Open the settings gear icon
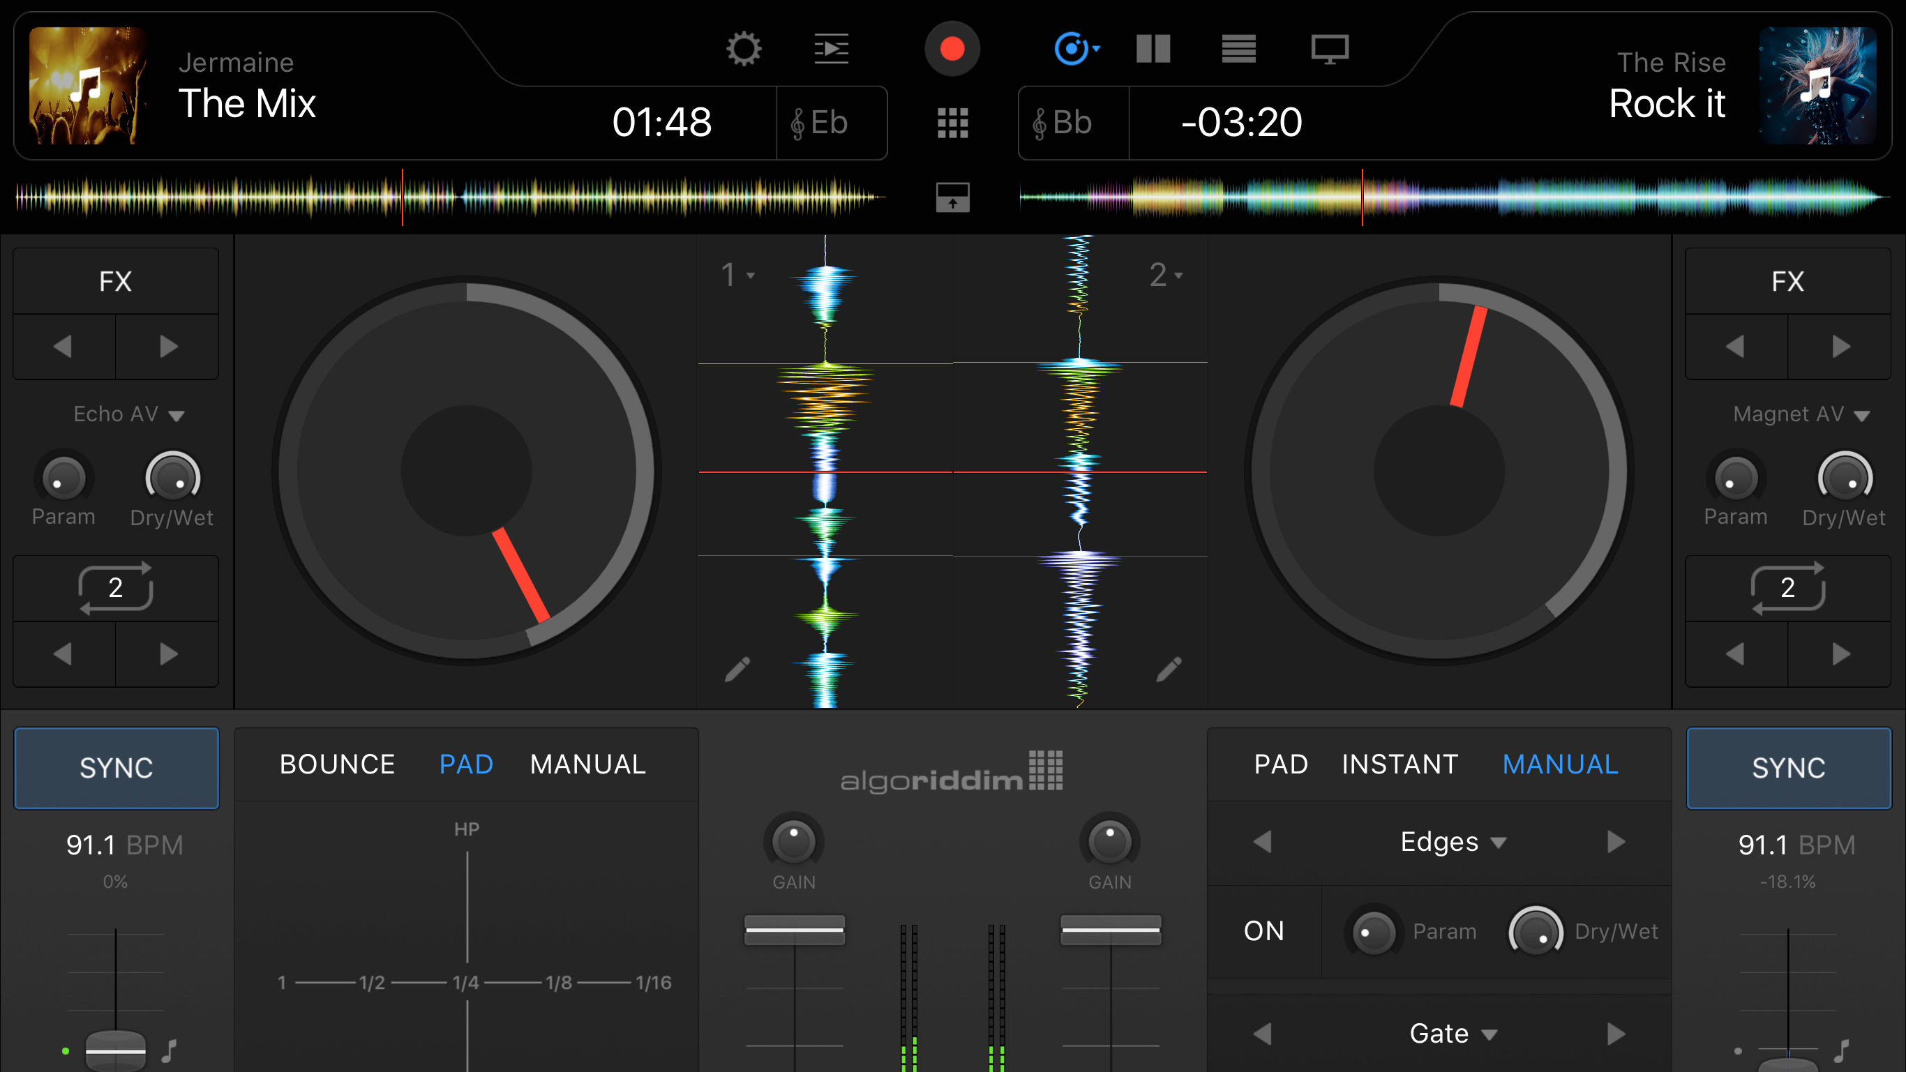The width and height of the screenshot is (1906, 1072). coord(743,49)
